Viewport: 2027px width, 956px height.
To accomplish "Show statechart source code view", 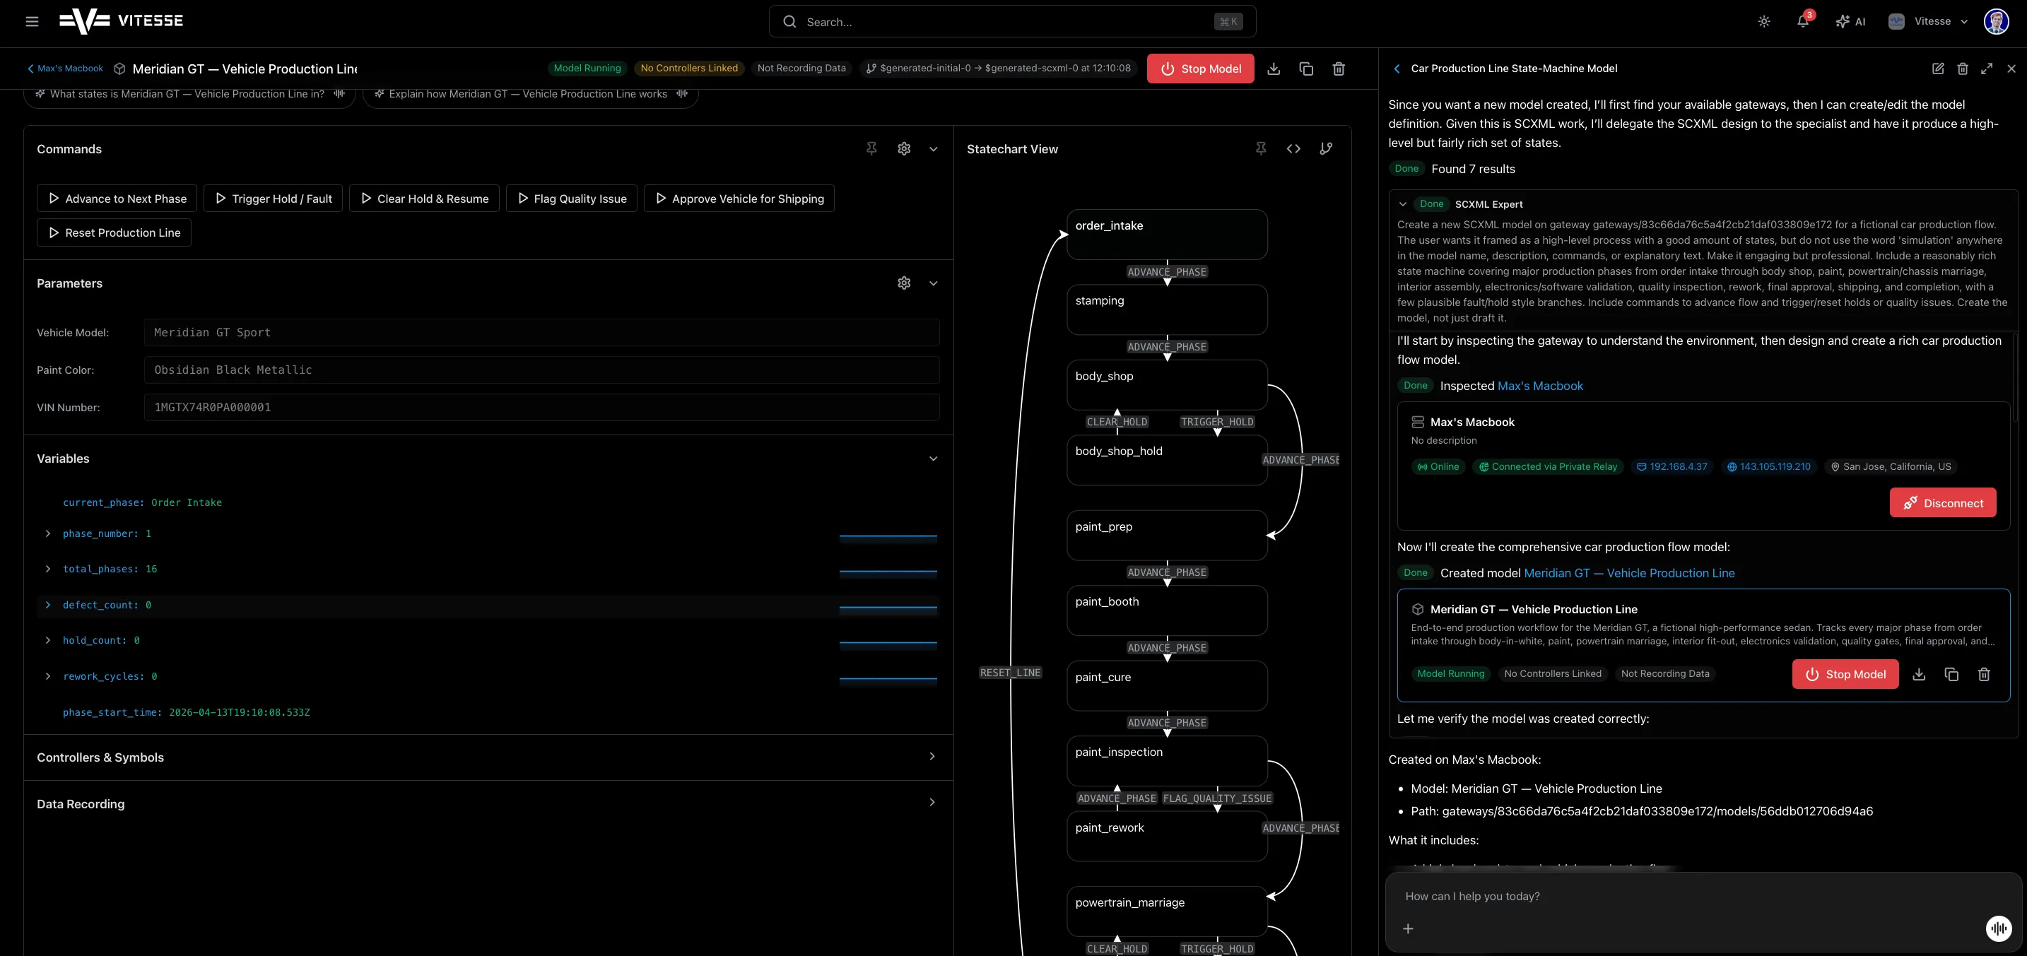I will click(1293, 148).
